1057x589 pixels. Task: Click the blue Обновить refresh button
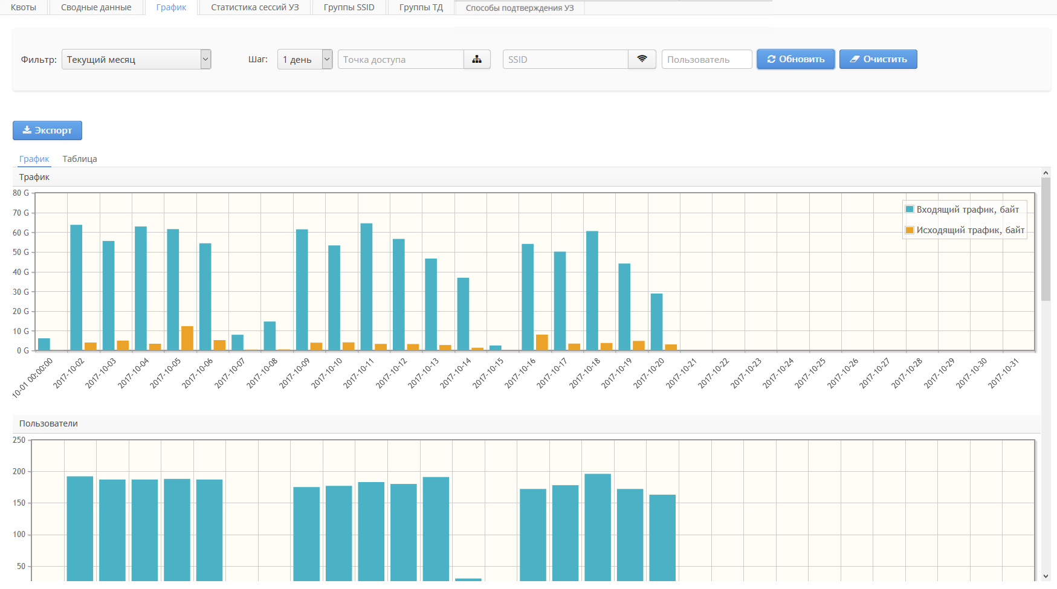795,59
